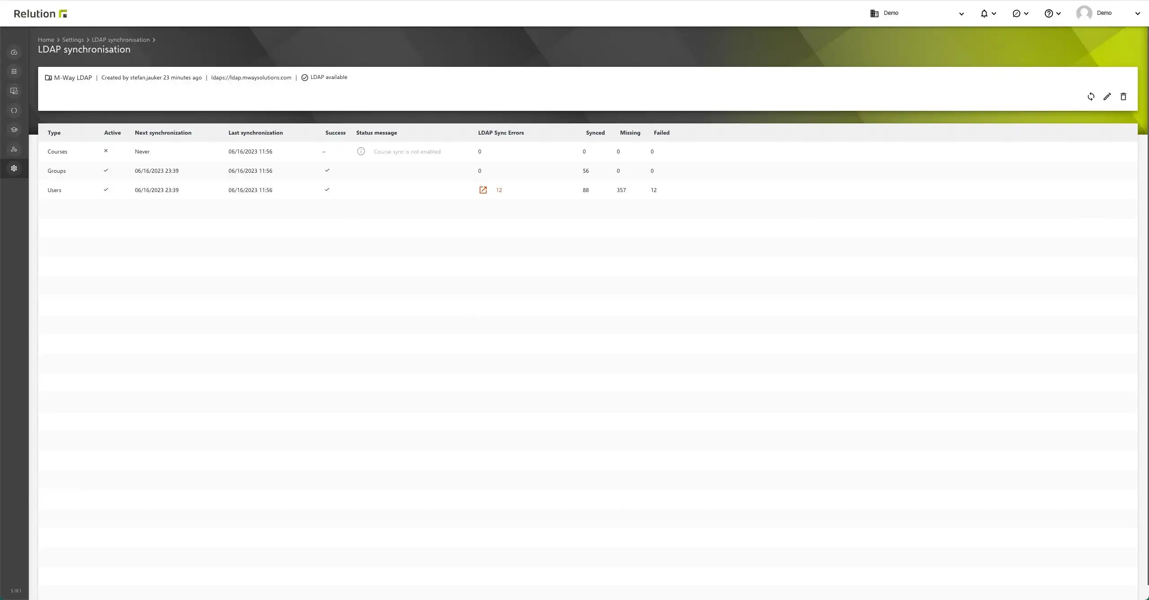Open the curly braces sidebar icon
Image resolution: width=1149 pixels, height=600 pixels.
[x=14, y=110]
